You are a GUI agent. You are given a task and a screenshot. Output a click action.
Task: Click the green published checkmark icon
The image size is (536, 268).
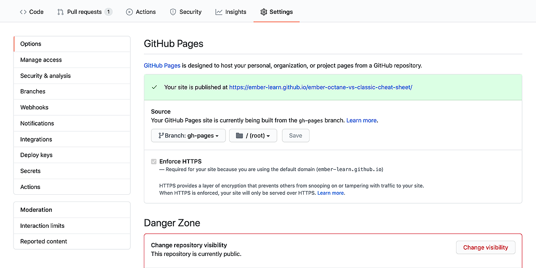[155, 87]
